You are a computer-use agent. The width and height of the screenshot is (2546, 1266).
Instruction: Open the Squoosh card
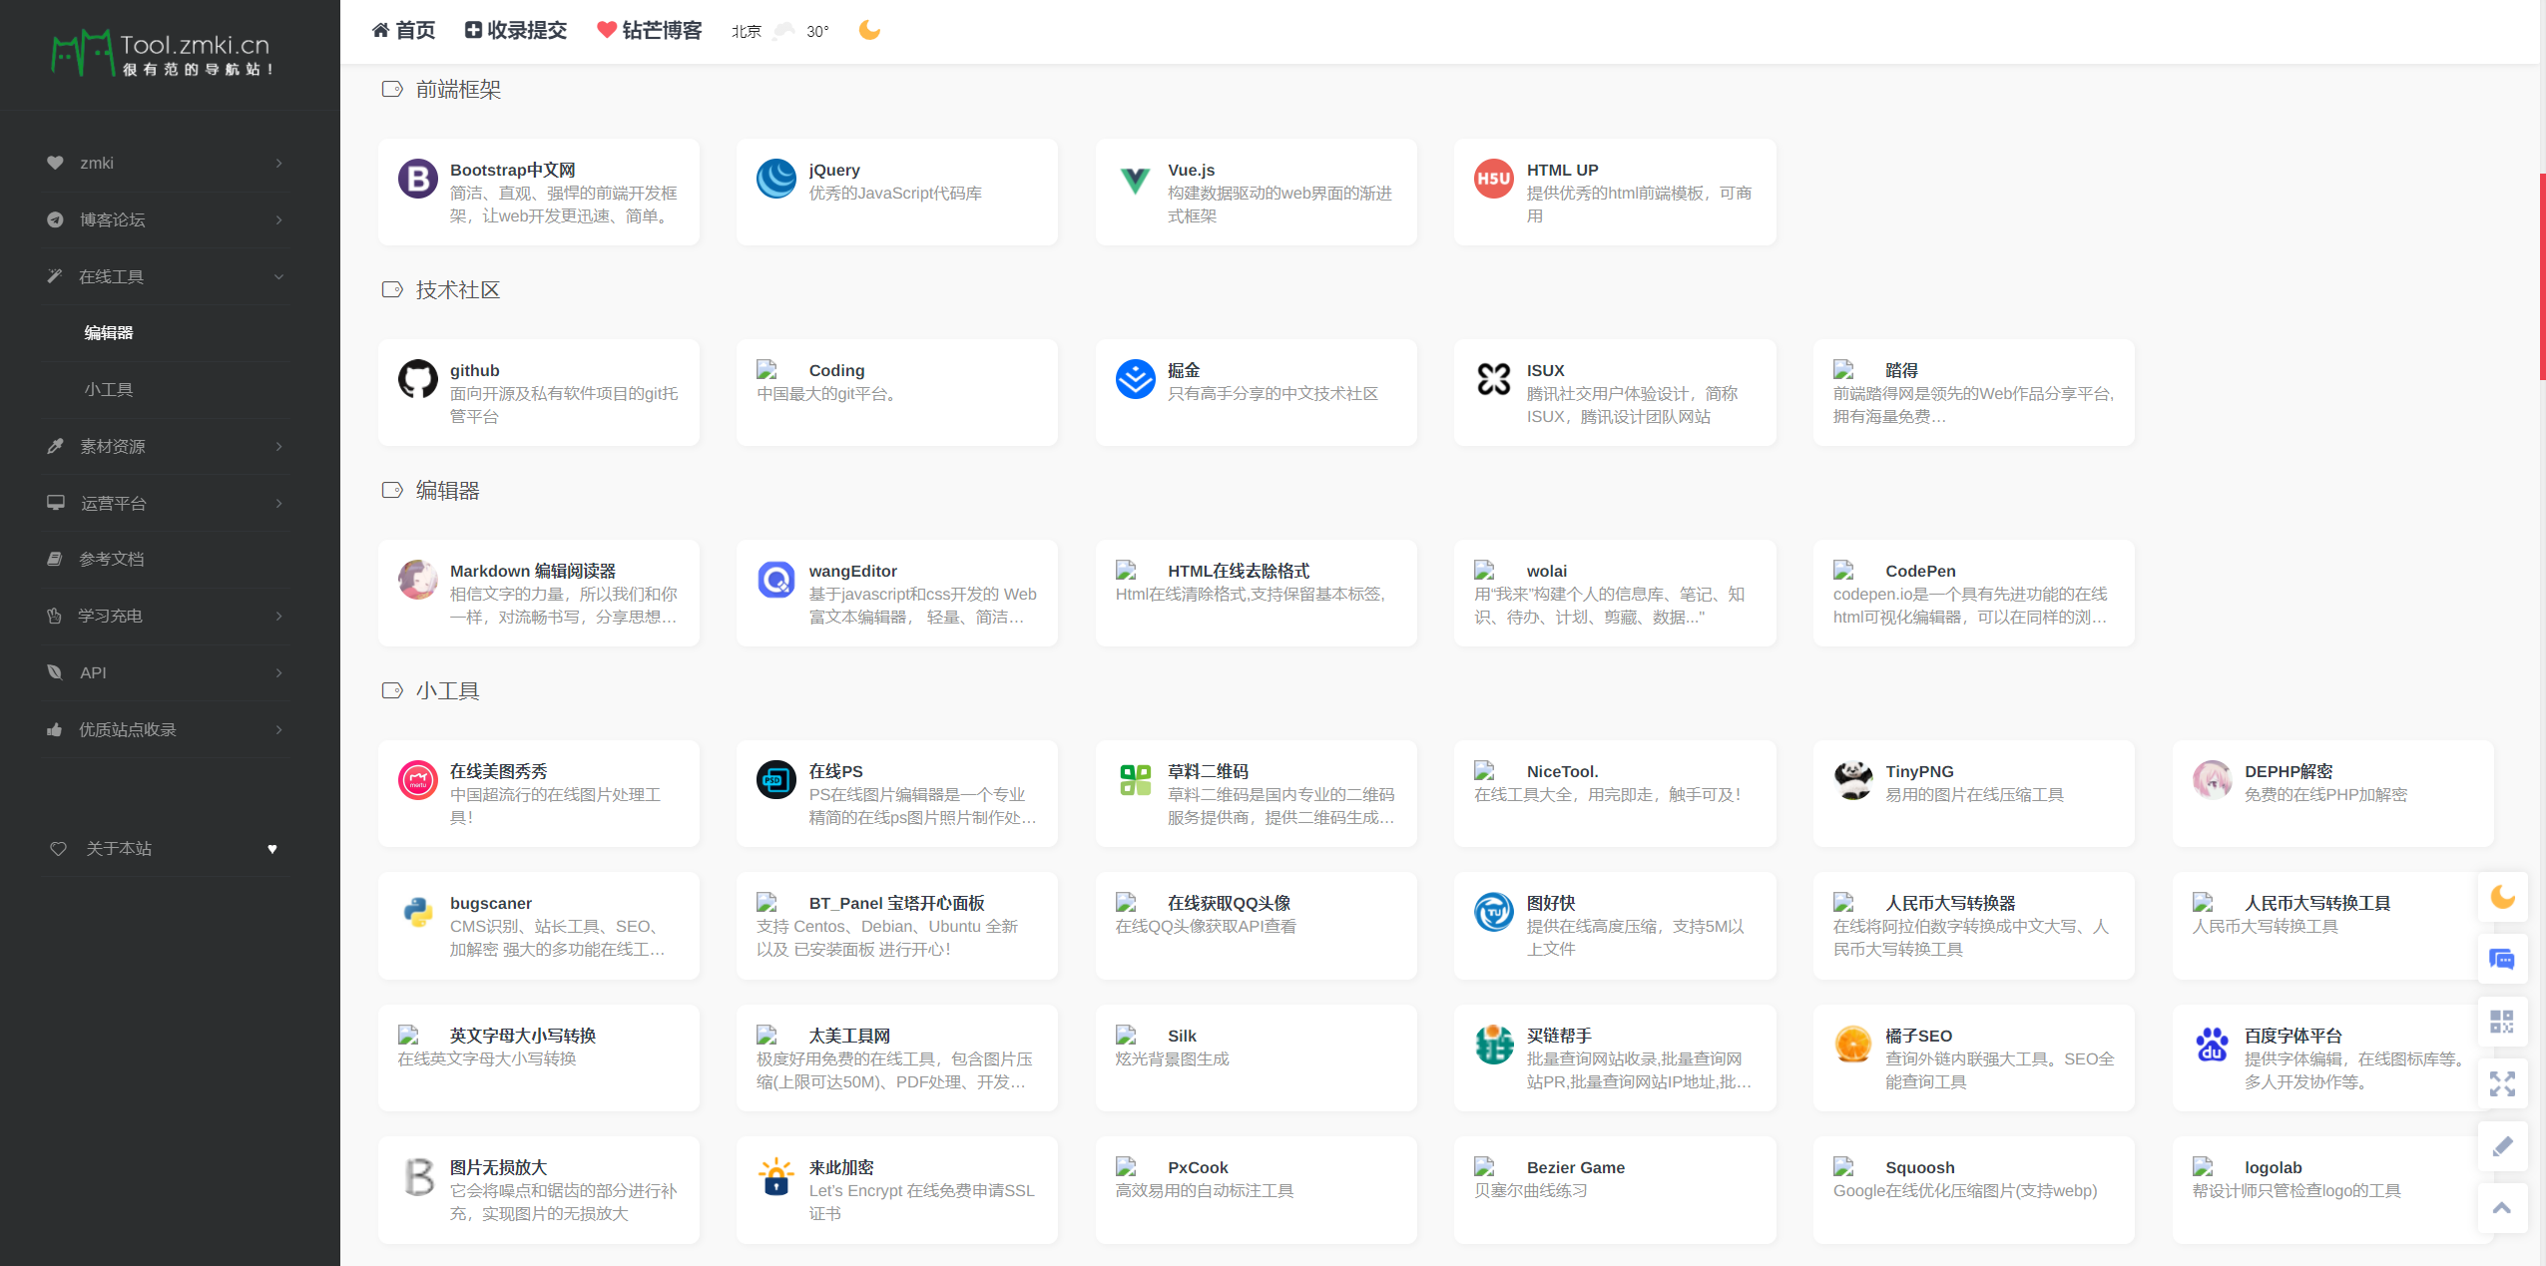(1973, 1189)
